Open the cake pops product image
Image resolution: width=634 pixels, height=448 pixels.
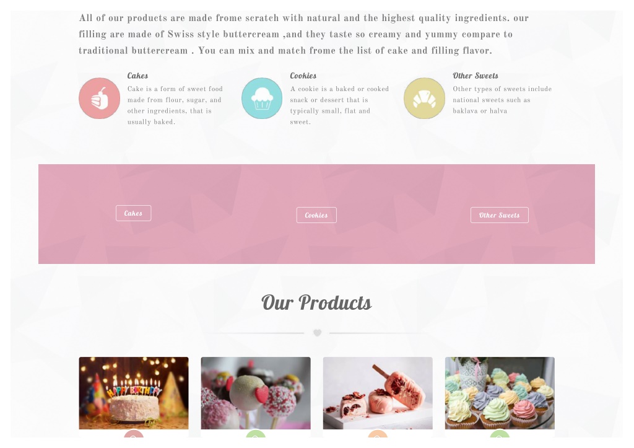[x=256, y=393]
